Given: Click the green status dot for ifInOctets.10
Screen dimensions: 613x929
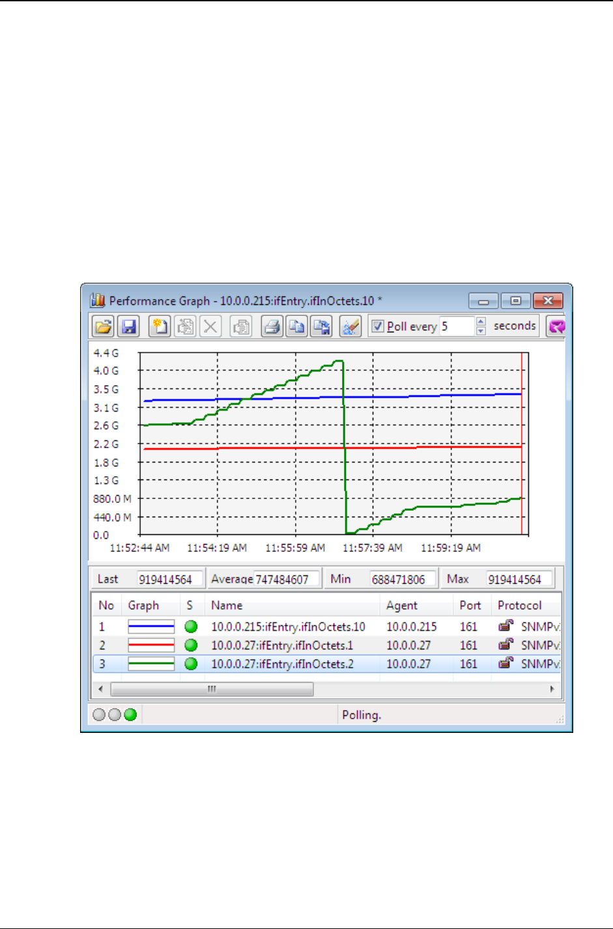Looking at the screenshot, I should point(191,627).
